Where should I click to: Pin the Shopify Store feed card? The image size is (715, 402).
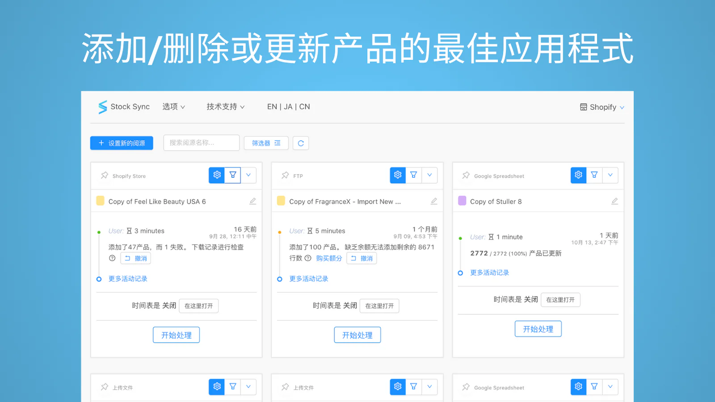pos(105,175)
